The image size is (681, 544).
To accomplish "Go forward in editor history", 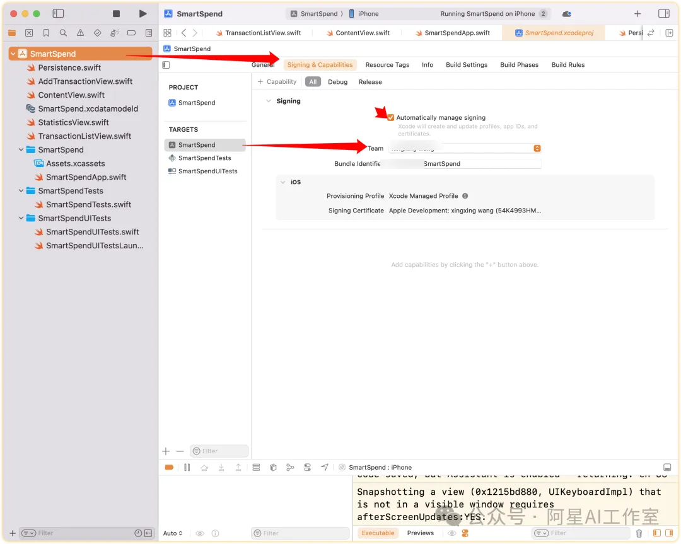I will click(x=195, y=33).
